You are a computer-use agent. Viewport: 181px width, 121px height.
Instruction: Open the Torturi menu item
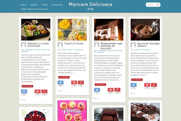45,5
